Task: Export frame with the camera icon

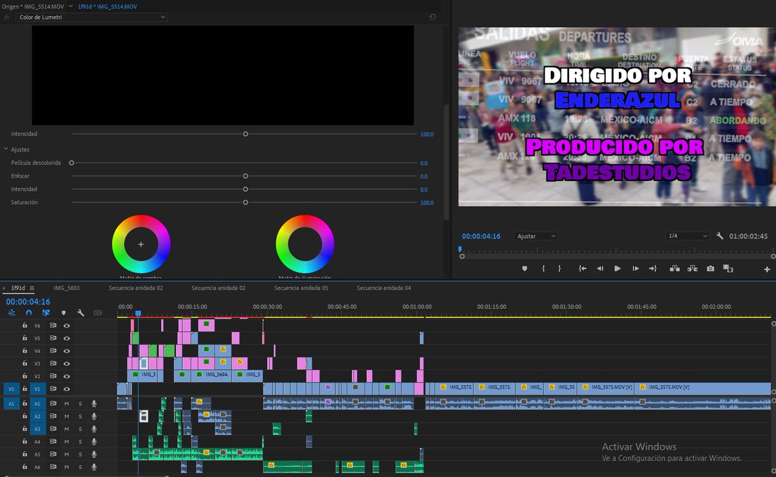Action: click(711, 268)
